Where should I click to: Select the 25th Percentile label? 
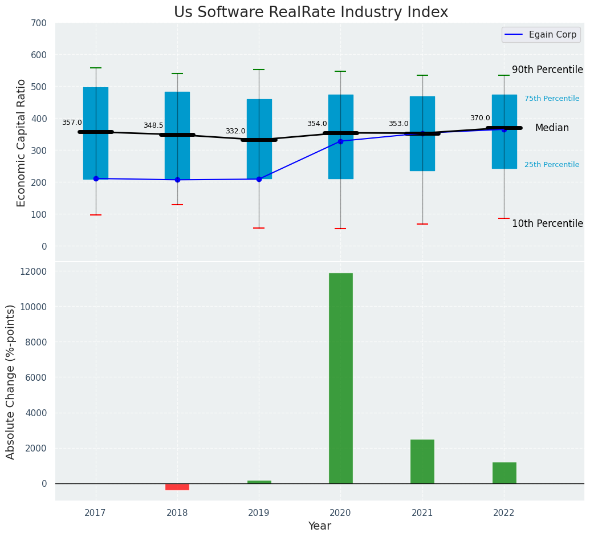(x=551, y=165)
